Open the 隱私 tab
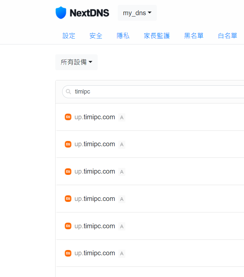 tap(123, 36)
